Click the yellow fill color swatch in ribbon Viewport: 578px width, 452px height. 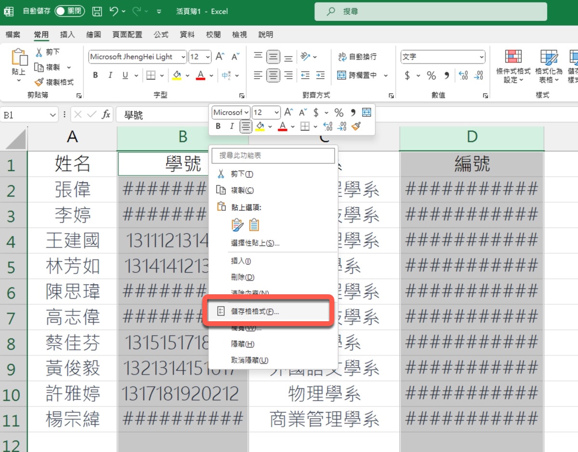coord(176,75)
